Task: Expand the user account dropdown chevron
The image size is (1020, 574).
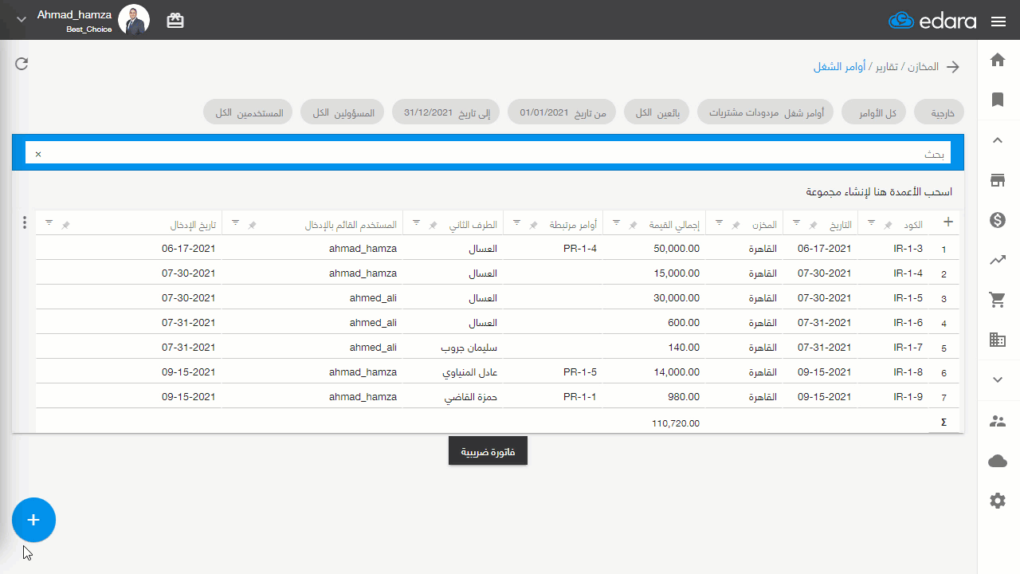Action: 22,19
